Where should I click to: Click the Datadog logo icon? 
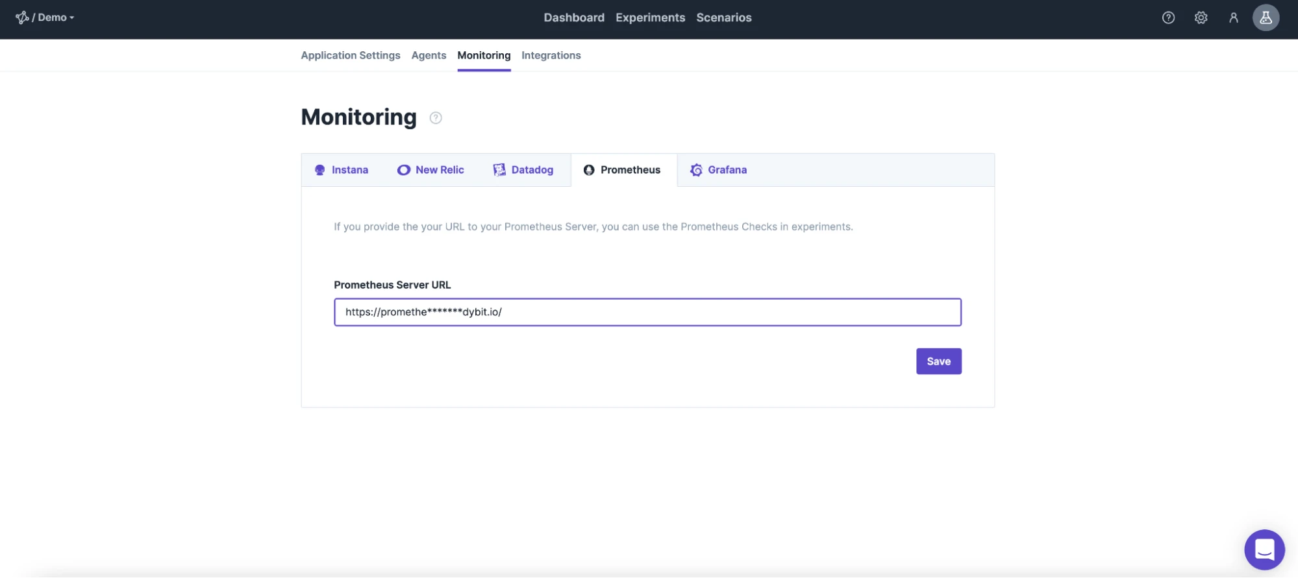[499, 170]
